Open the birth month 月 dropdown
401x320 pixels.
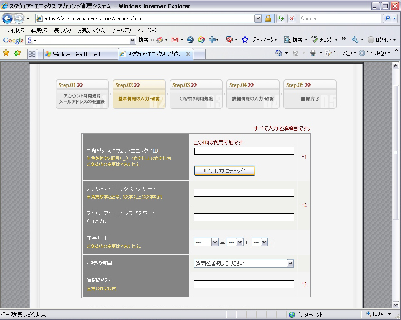235,242
